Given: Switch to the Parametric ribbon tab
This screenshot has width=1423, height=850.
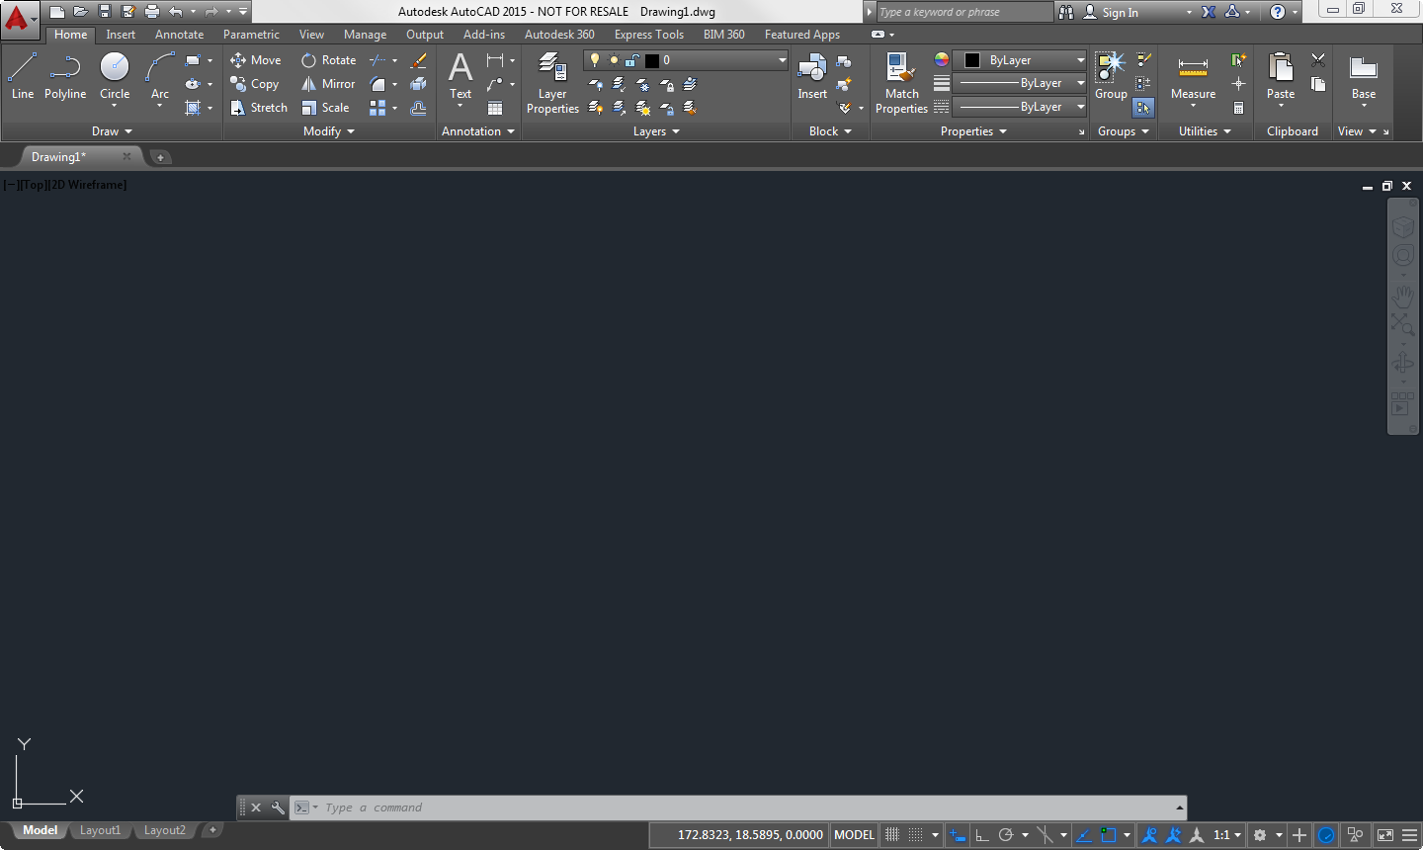Looking at the screenshot, I should click(x=251, y=34).
